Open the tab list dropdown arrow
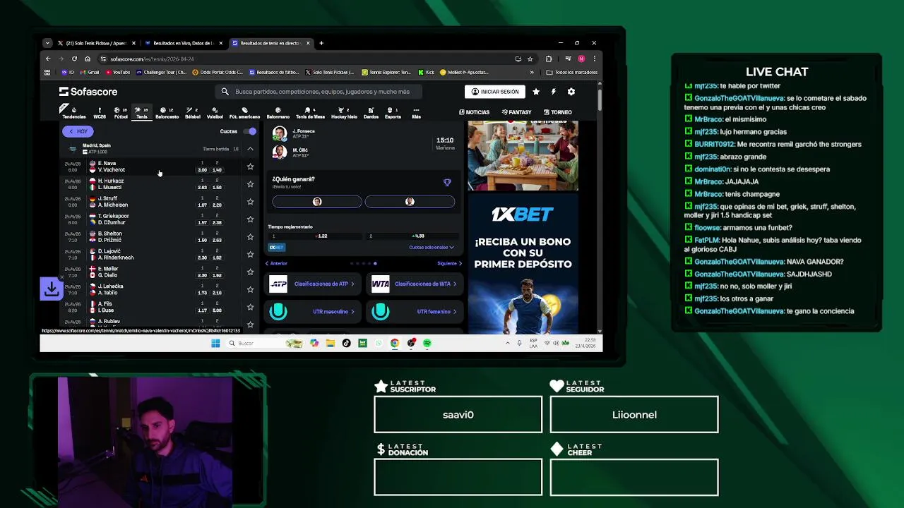 47,43
